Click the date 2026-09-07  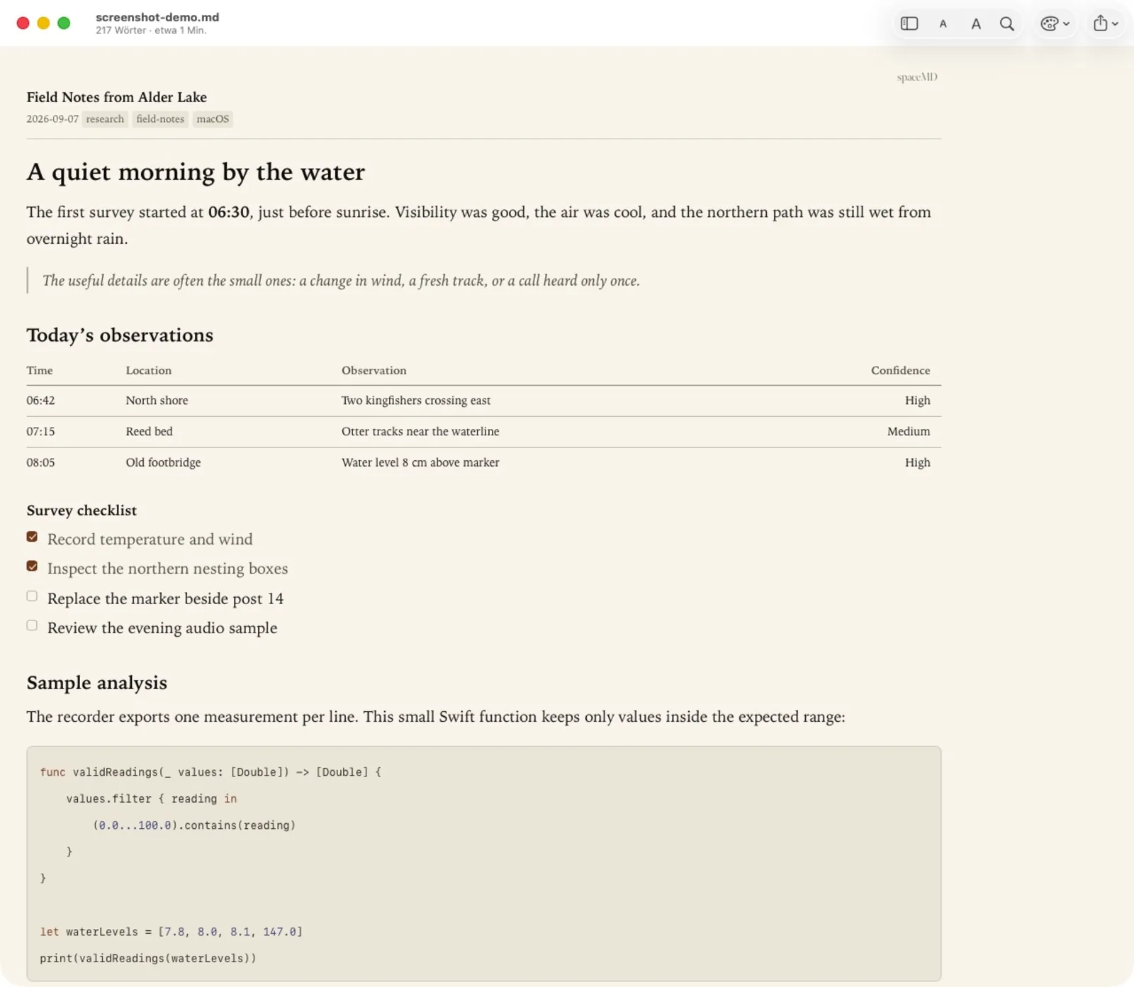click(x=52, y=119)
